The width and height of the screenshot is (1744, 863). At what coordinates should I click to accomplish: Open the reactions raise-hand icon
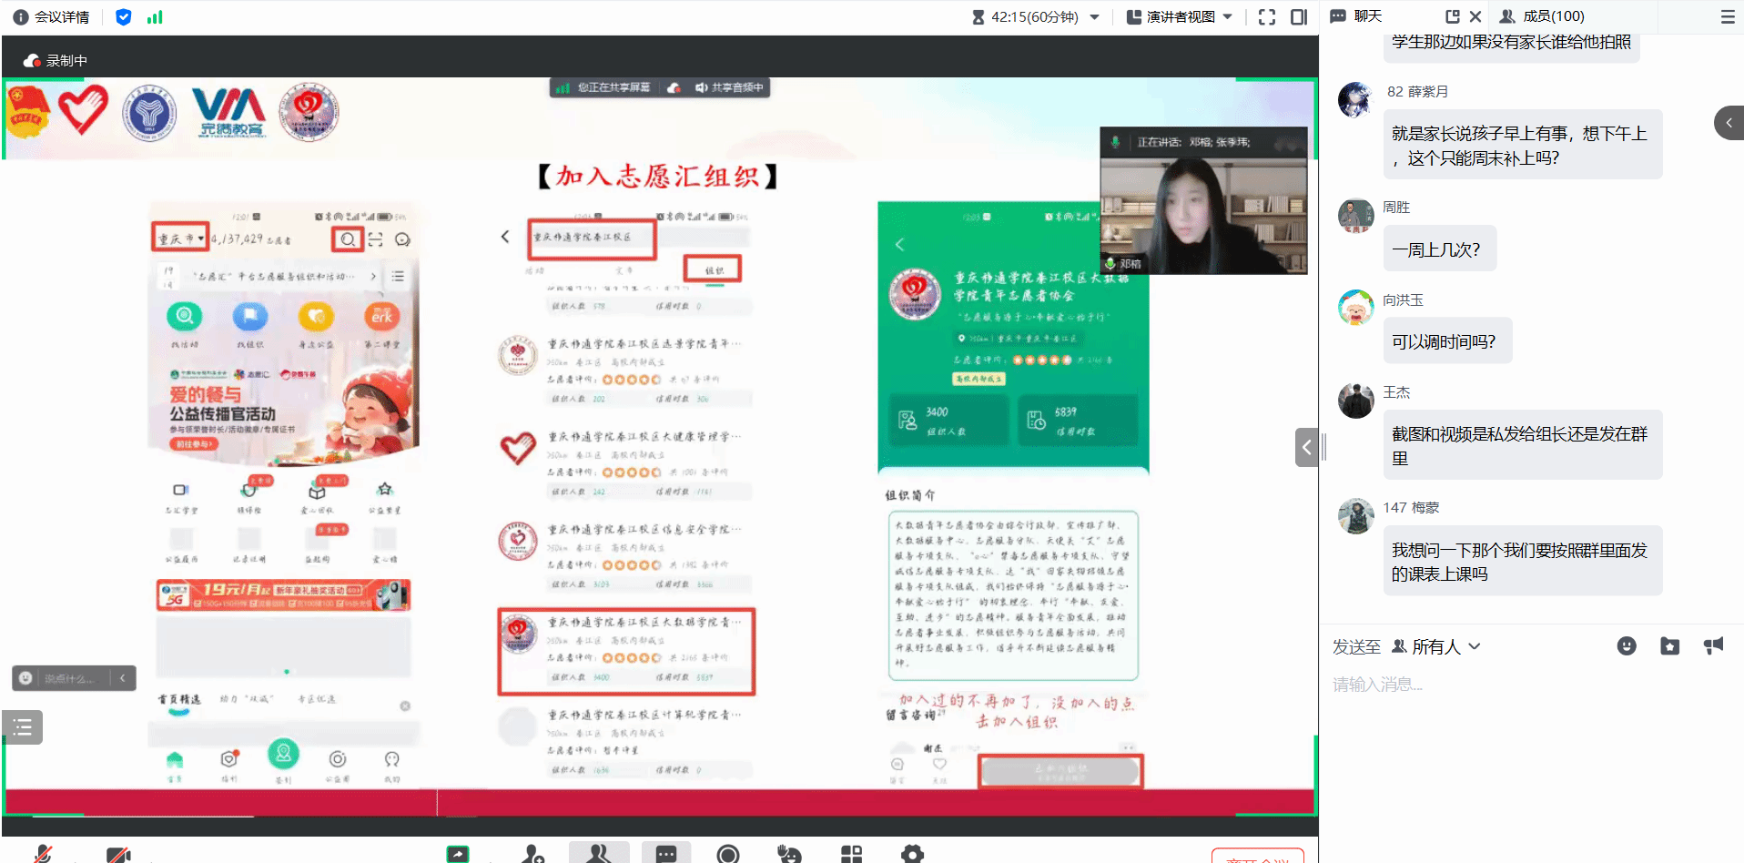point(789,854)
